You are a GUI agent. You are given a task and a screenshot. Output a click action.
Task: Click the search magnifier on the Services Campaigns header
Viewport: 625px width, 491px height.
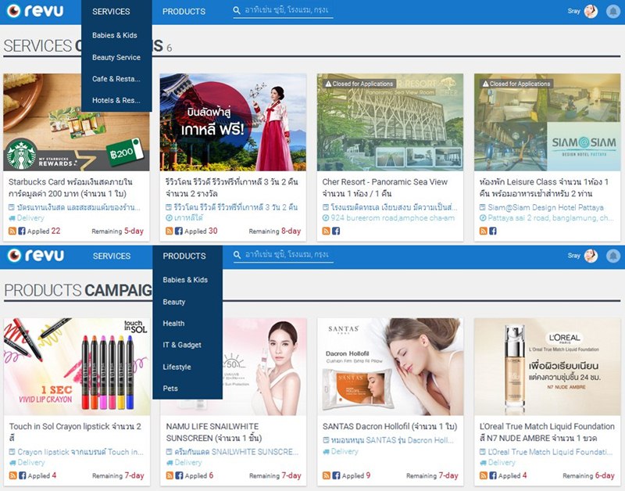point(237,10)
